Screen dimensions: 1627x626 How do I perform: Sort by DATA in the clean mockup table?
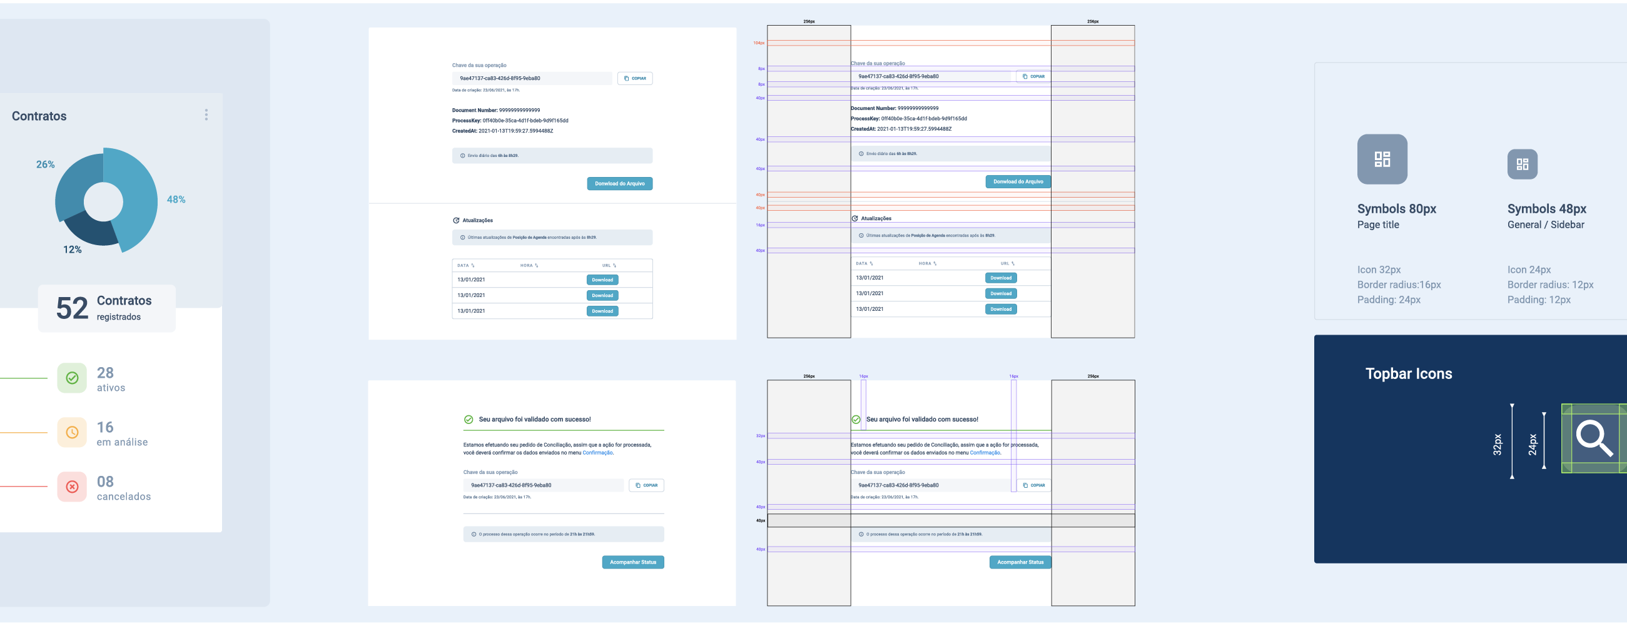pyautogui.click(x=465, y=265)
